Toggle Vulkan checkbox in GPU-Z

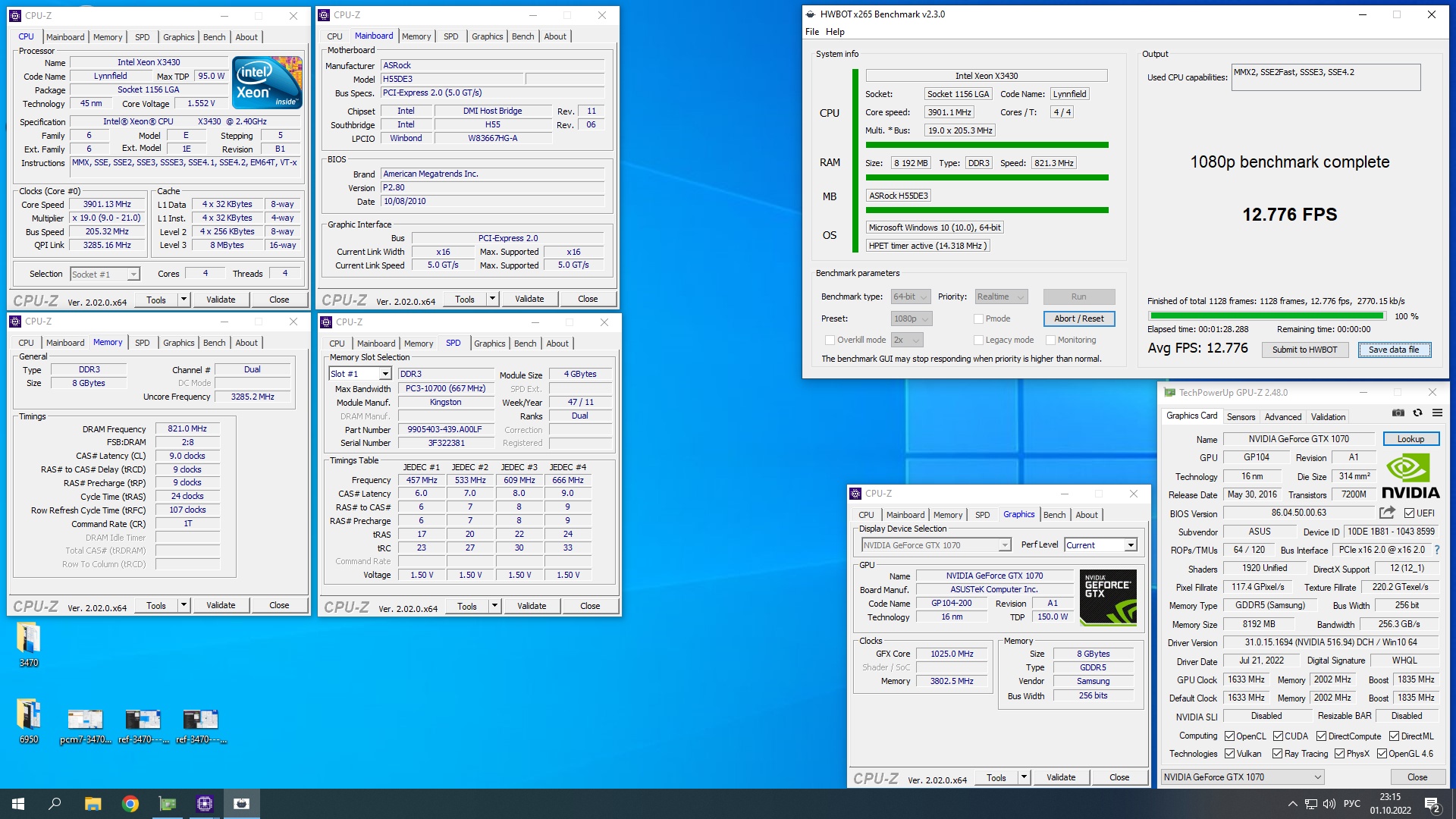pos(1229,754)
